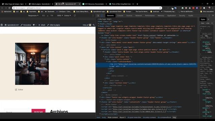Close the Mis libros tab
This screenshot has height=121, width=215.
tap(79, 4)
